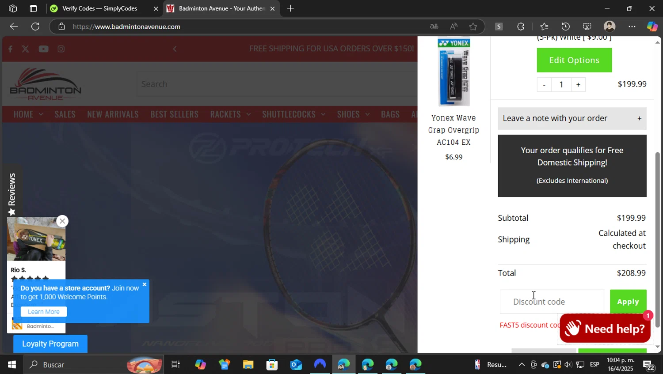Activate read aloud icon

tap(453, 26)
